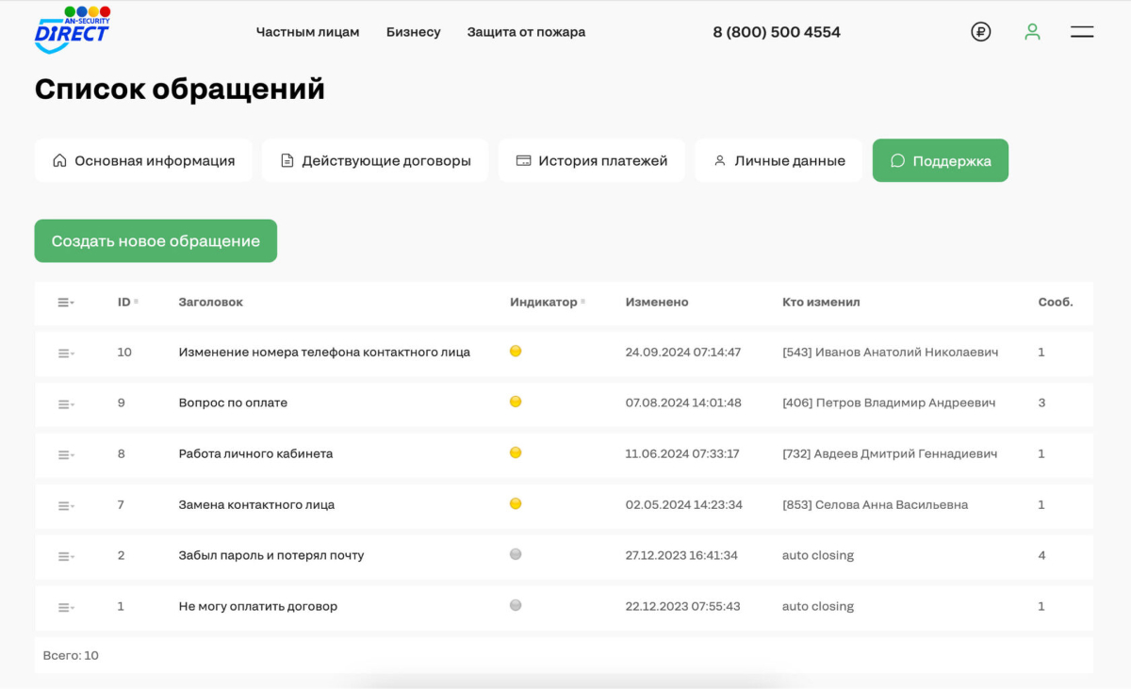The height and width of the screenshot is (689, 1131).
Task: Click 'Создать новое обращение' button
Action: pos(156,241)
